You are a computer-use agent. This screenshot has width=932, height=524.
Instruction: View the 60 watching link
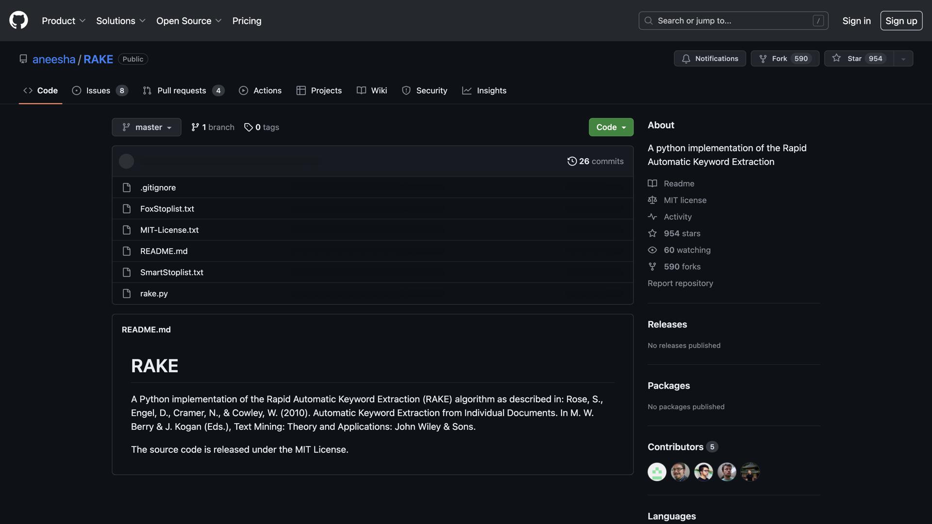[686, 250]
